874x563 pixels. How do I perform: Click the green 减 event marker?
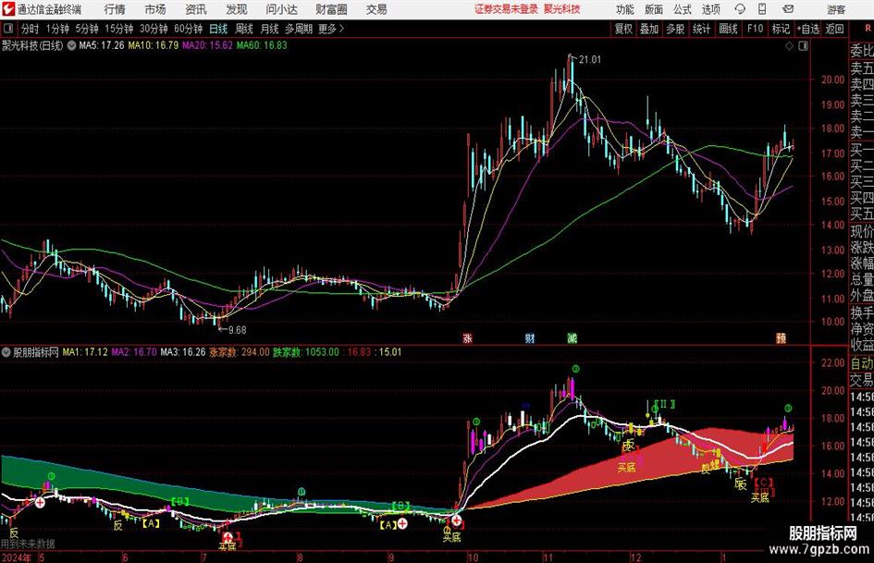click(572, 338)
